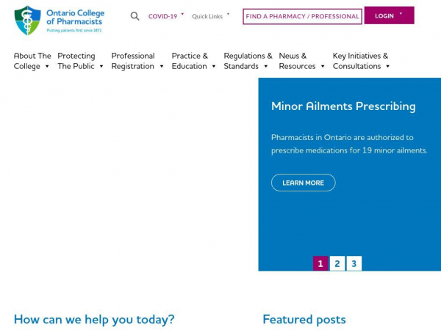Screen dimensions: 441x330
Task: Select slide 1 in the carousel
Action: [320, 263]
